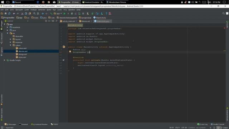Click the Search Everywhere magnifier icon

tap(223, 13)
